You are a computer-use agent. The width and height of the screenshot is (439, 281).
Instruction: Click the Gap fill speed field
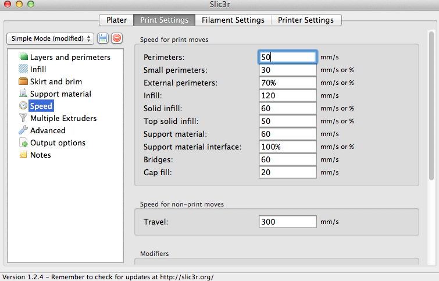coord(288,172)
